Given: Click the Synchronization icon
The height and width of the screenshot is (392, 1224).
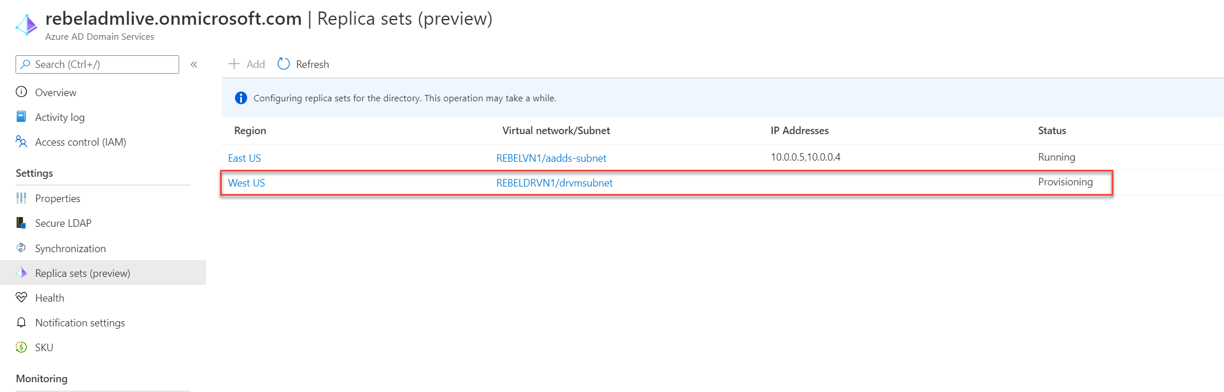Looking at the screenshot, I should [21, 248].
